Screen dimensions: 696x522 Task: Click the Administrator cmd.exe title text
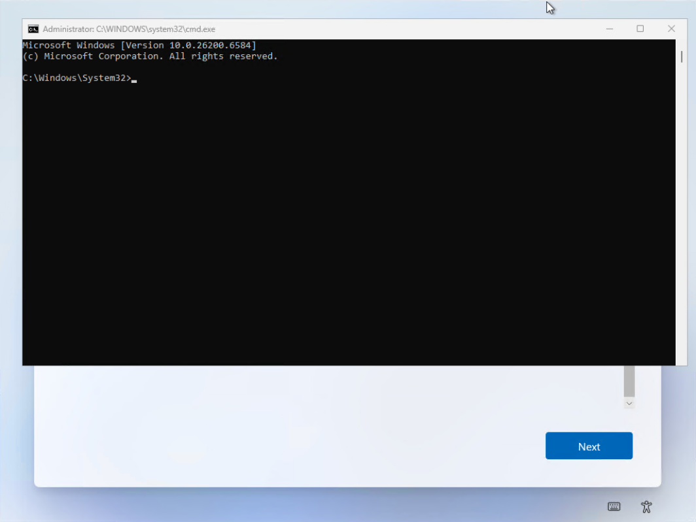pyautogui.click(x=129, y=29)
